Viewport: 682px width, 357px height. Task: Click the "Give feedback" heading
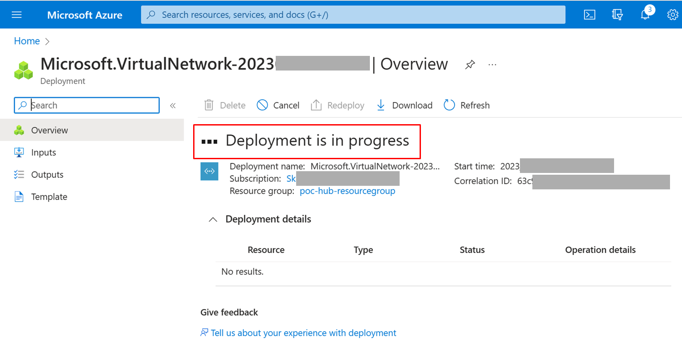[229, 312]
